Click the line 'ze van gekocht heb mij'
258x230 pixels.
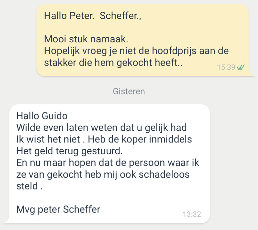pyautogui.click(x=103, y=175)
